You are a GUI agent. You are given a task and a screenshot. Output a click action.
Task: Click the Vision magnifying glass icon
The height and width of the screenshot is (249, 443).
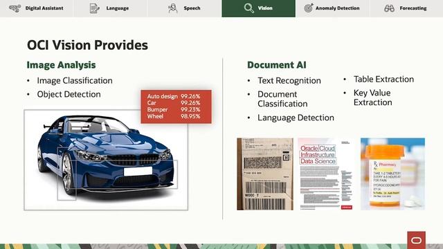249,8
